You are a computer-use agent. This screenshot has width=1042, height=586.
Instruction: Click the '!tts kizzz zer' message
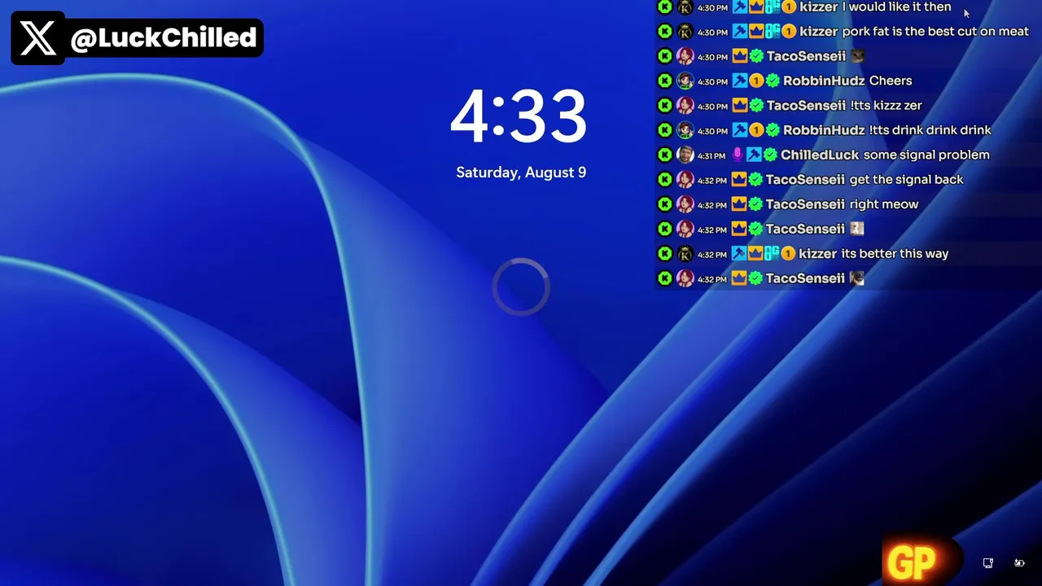(x=886, y=105)
